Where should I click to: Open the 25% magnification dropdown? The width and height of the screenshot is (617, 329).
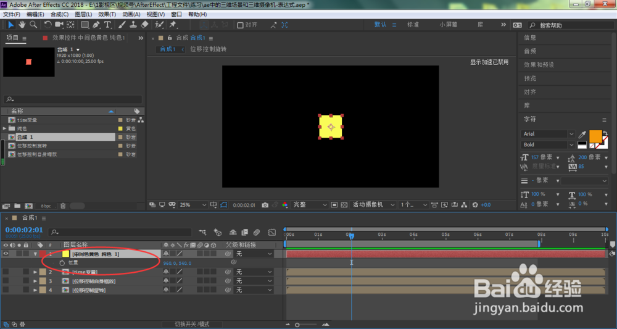[193, 205]
